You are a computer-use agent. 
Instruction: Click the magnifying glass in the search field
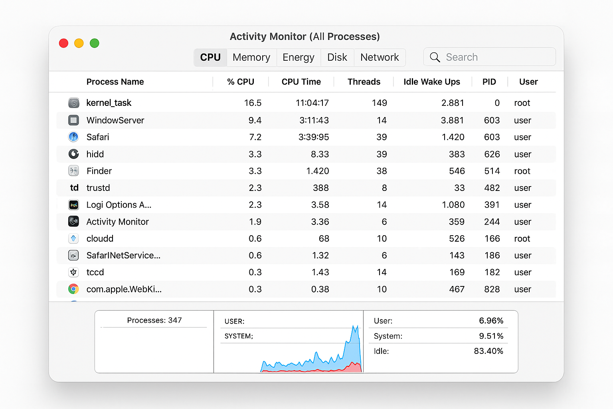(435, 57)
